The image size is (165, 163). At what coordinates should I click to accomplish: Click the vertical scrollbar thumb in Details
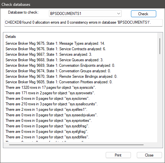[160, 46]
